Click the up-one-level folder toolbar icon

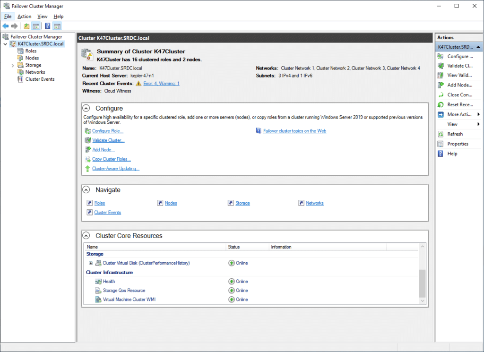click(x=26, y=26)
